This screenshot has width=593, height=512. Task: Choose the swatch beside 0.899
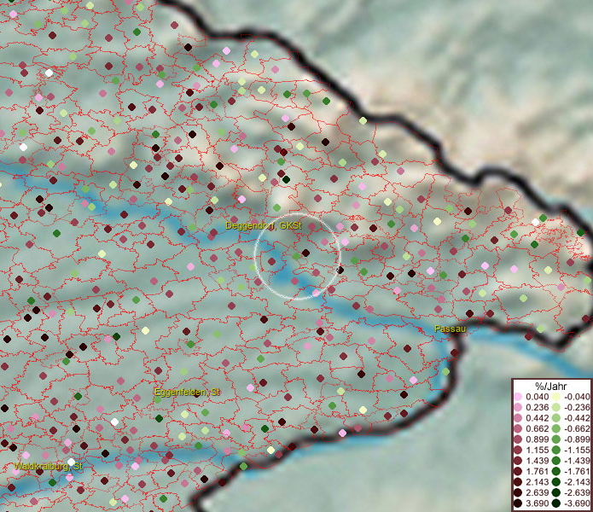click(x=518, y=439)
